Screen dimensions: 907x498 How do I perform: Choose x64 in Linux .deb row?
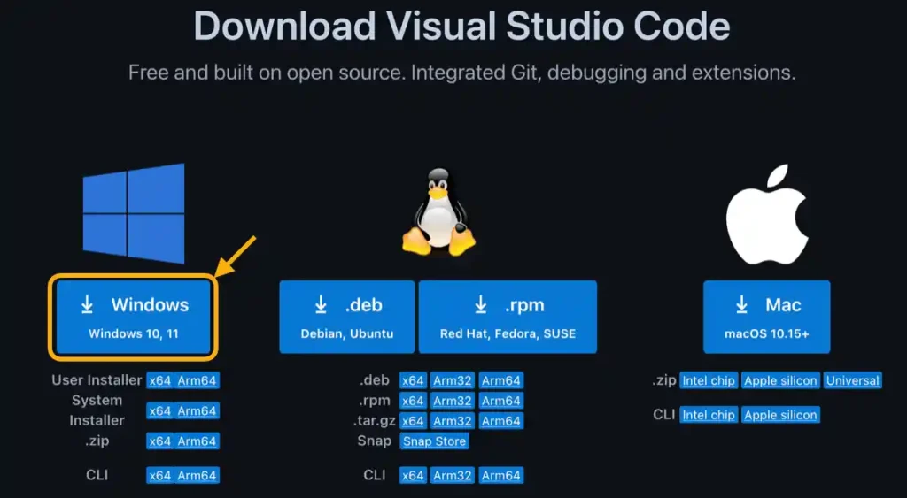(x=413, y=380)
